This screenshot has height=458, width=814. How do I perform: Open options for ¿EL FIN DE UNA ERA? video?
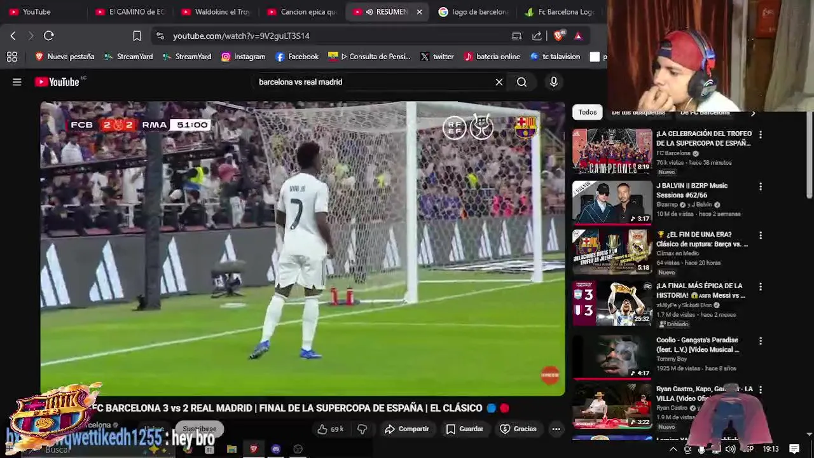pyautogui.click(x=761, y=236)
